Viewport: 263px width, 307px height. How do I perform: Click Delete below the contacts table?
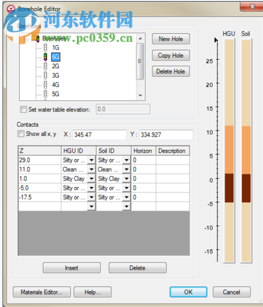tap(137, 268)
